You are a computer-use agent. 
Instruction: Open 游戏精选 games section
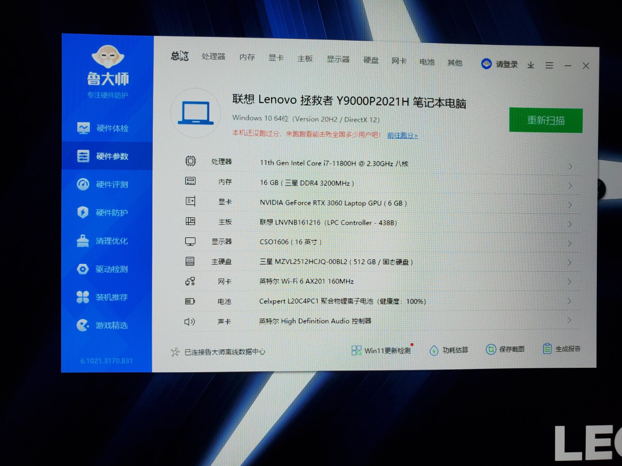(103, 325)
